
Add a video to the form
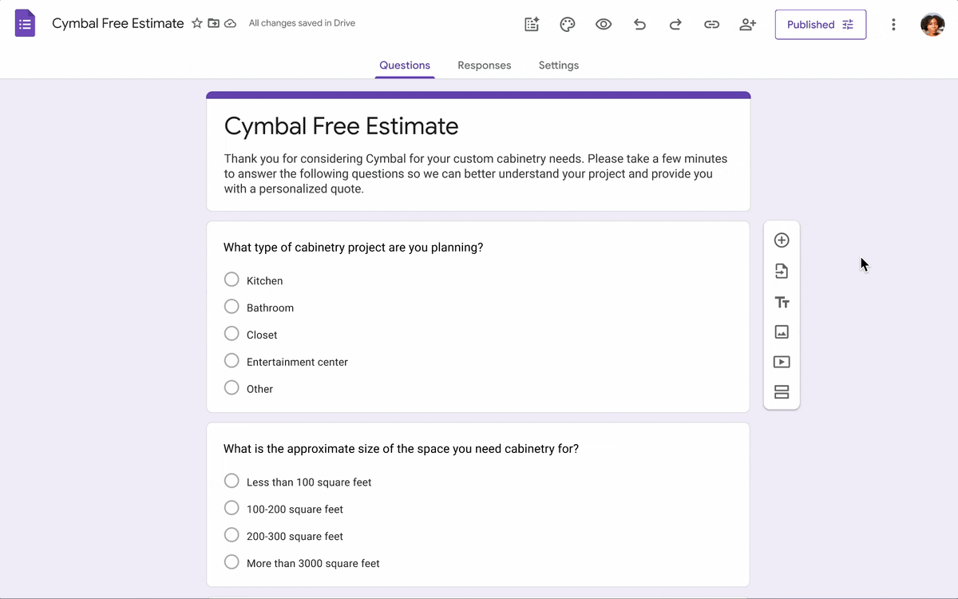click(x=782, y=362)
